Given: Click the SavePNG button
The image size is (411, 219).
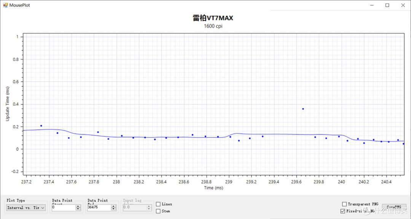Looking at the screenshot, I should (x=394, y=207).
